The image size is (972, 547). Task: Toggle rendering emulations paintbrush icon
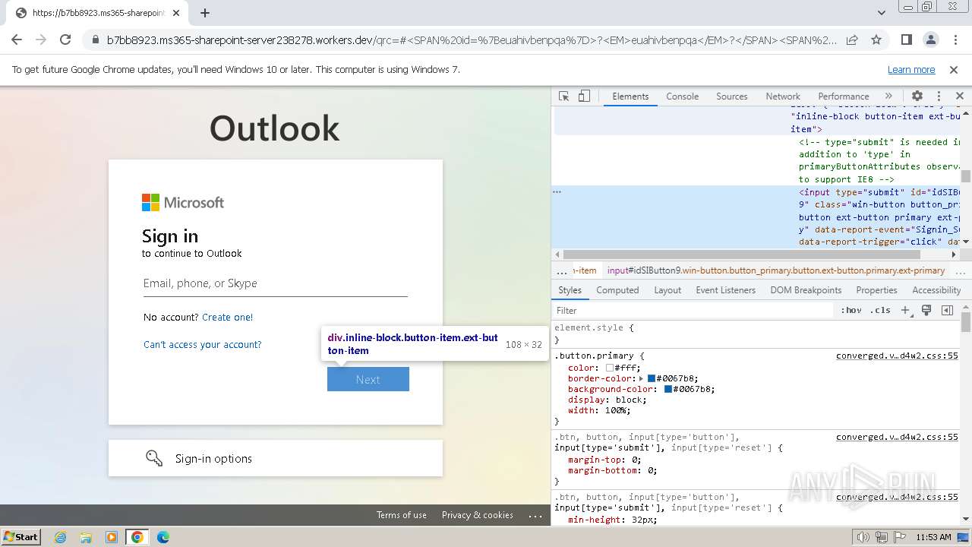click(926, 310)
